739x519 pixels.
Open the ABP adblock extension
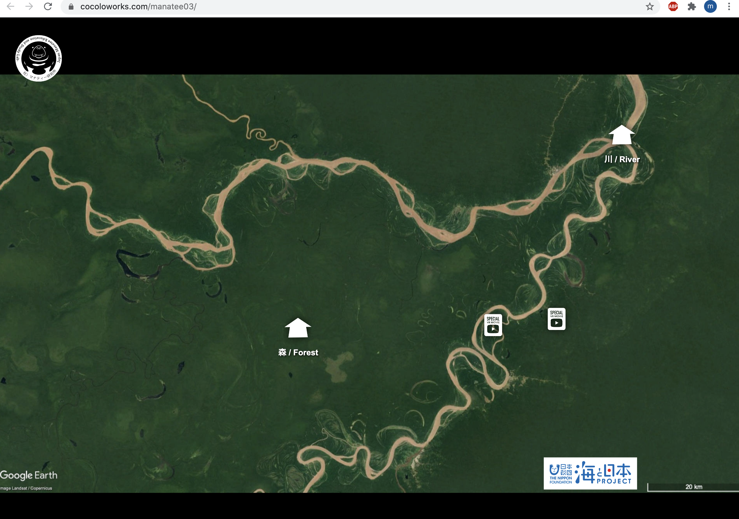[x=673, y=6]
